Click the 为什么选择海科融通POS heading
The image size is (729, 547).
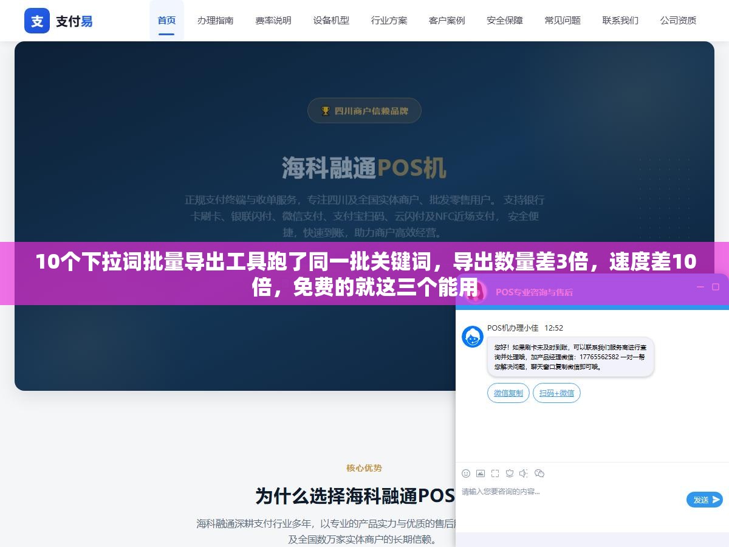[355, 496]
